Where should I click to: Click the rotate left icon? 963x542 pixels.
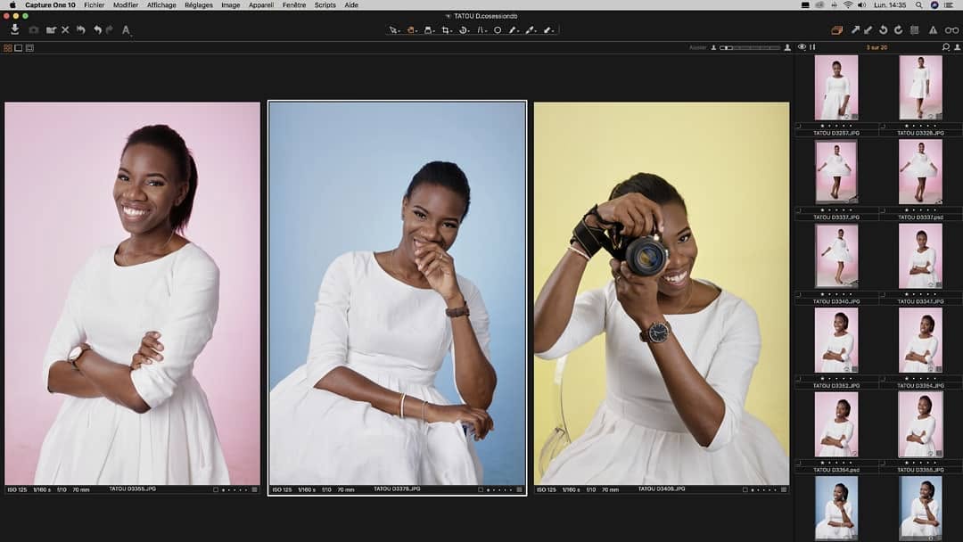pos(883,29)
